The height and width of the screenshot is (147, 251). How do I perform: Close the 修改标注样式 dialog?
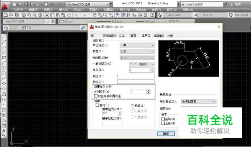pyautogui.click(x=219, y=27)
